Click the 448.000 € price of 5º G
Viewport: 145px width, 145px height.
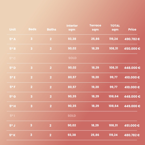(132, 97)
